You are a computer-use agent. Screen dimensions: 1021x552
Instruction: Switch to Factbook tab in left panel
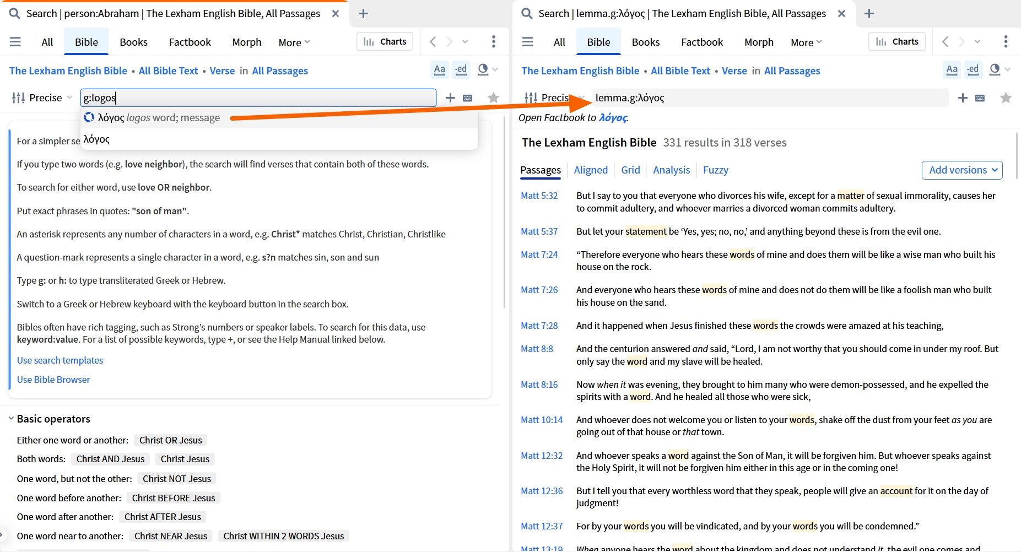(x=190, y=42)
